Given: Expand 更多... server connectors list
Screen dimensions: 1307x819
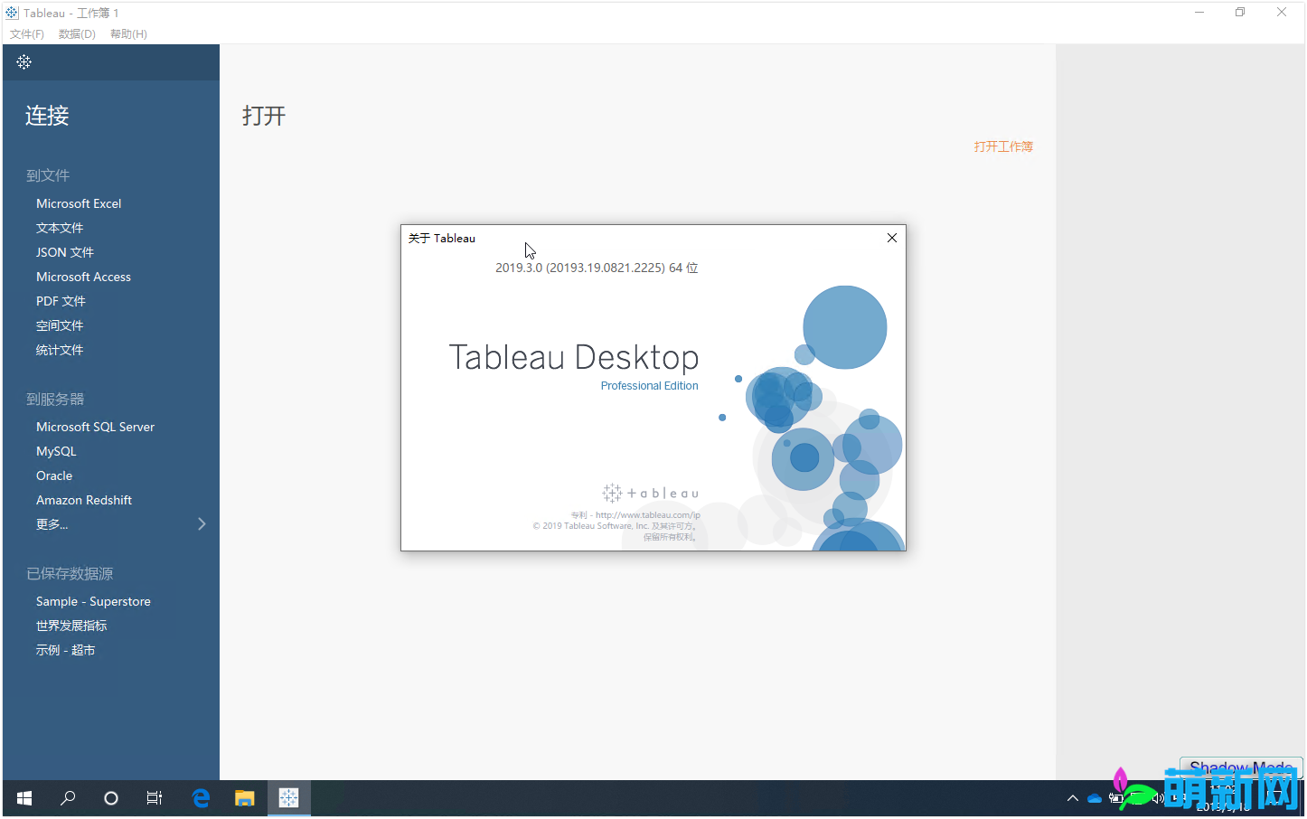Looking at the screenshot, I should click(52, 524).
